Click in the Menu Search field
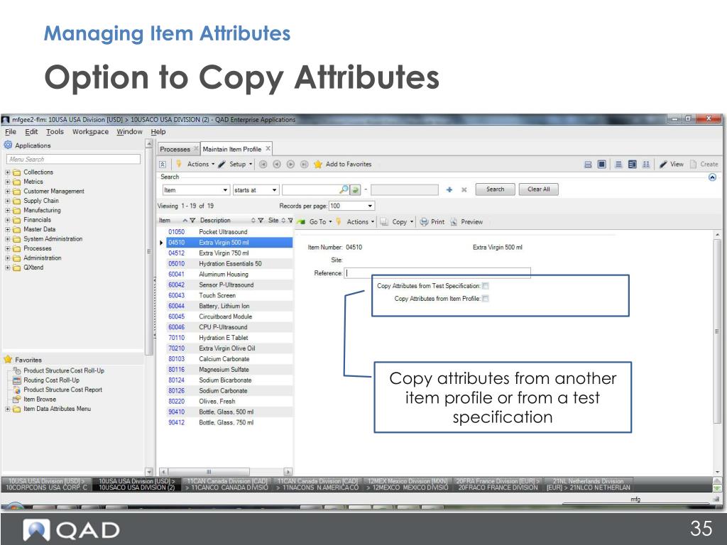Viewport: 727px width, 545px height. click(73, 159)
